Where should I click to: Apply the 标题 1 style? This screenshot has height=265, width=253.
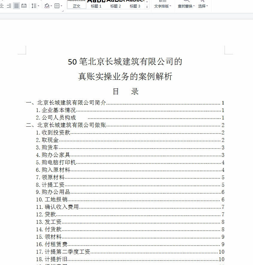click(x=96, y=5)
